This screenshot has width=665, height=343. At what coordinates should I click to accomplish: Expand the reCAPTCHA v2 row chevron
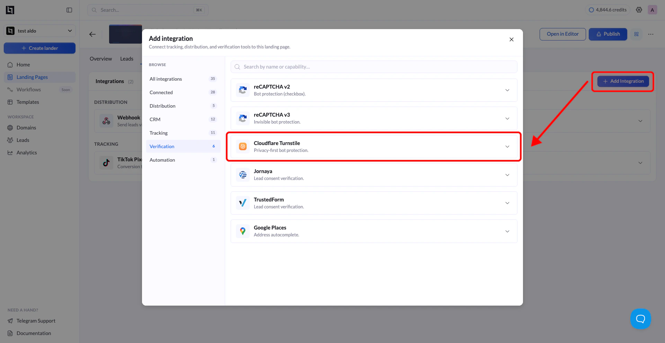[507, 90]
